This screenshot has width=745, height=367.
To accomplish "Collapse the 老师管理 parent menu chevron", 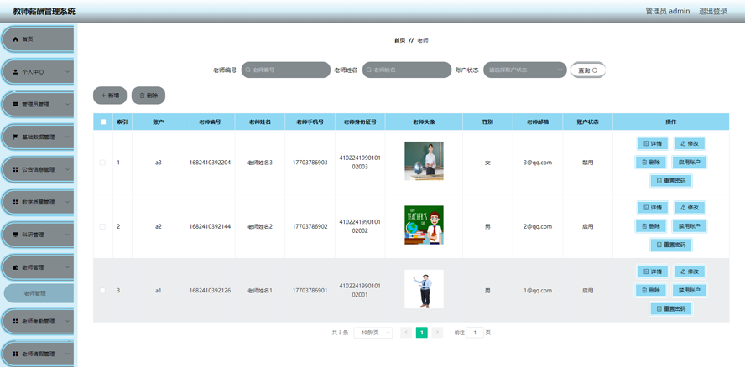I will [x=67, y=267].
